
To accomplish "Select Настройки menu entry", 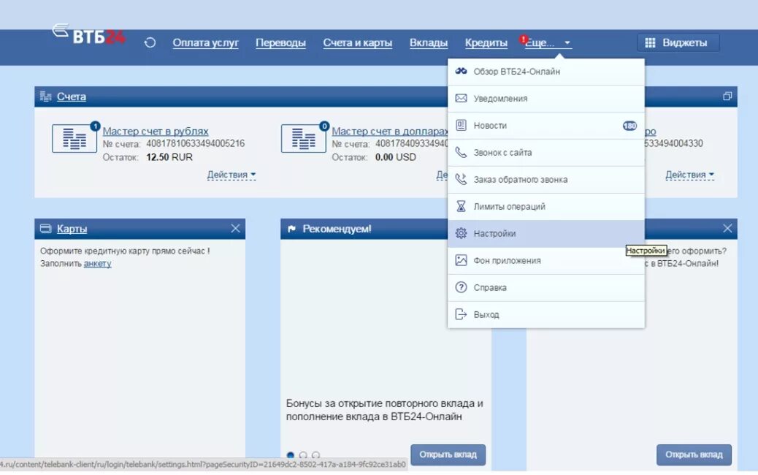I will 546,234.
